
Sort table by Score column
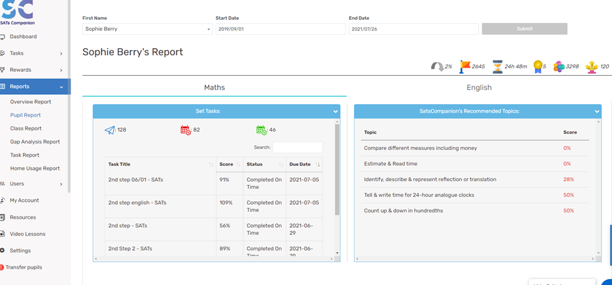230,165
